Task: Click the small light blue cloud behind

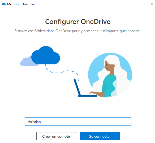Action: click(x=26, y=62)
